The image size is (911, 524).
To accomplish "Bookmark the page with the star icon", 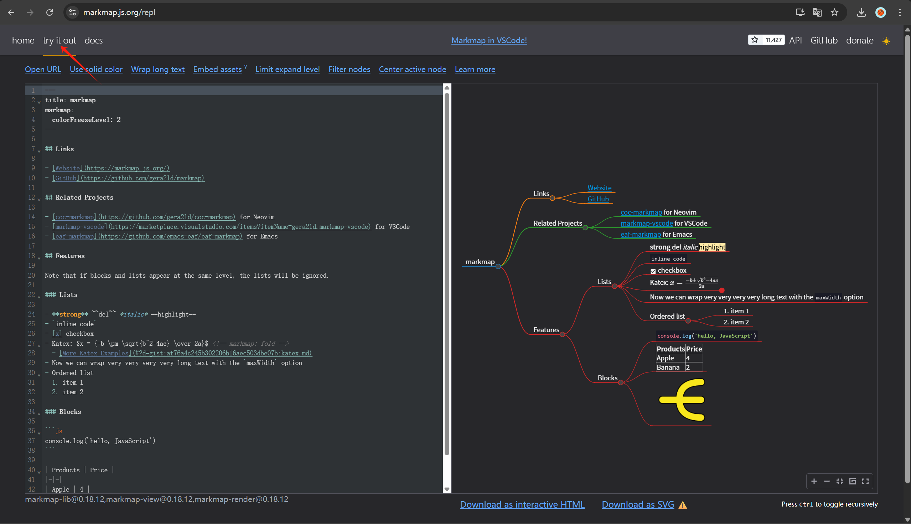I will [834, 12].
